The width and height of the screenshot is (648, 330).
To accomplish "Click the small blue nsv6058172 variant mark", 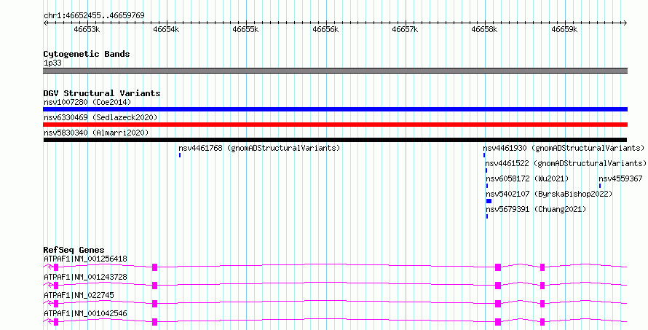I will click(x=487, y=186).
